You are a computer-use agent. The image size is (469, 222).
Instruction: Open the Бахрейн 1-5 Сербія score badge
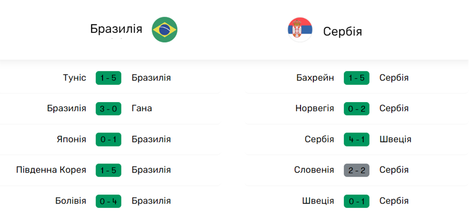tap(356, 78)
